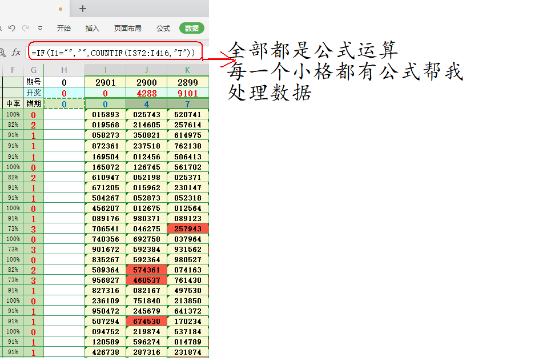Screen dimensions: 555x361
Task: Click cell containing 872361
Action: (x=106, y=146)
